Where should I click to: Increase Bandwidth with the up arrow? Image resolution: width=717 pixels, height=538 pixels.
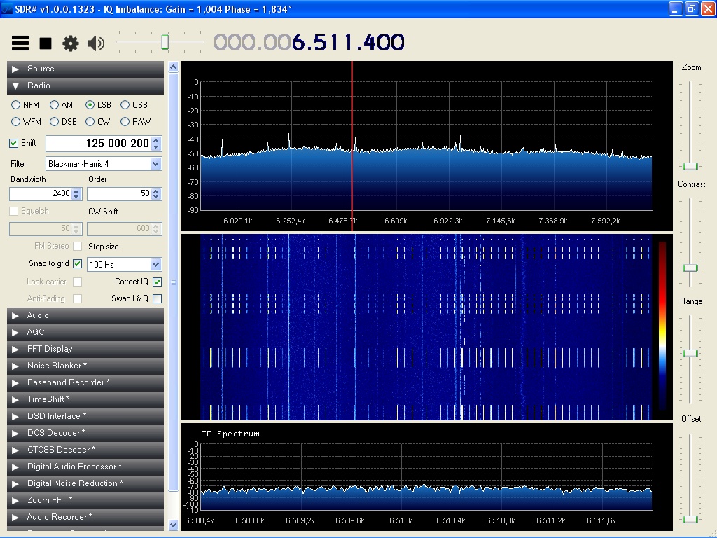tap(76, 191)
